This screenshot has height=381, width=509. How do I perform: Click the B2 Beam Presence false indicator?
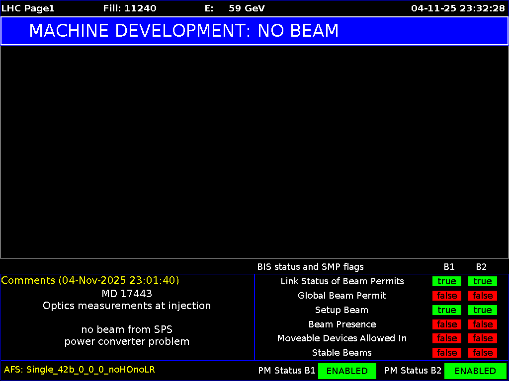(x=482, y=324)
